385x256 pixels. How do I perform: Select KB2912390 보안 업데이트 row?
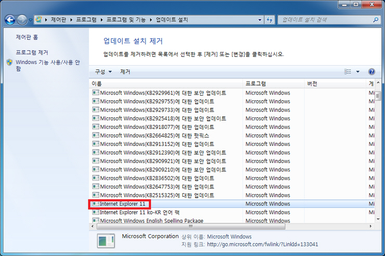click(x=232, y=153)
